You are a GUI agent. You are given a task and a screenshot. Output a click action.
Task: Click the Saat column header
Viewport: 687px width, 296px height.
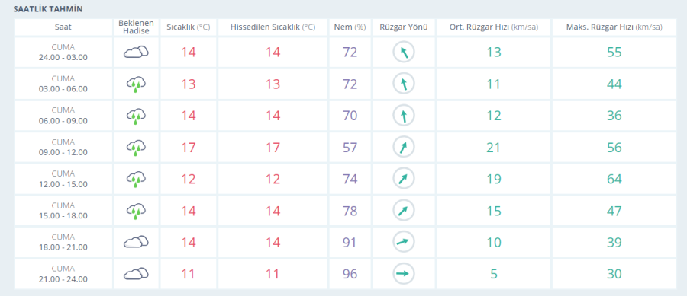pyautogui.click(x=63, y=27)
